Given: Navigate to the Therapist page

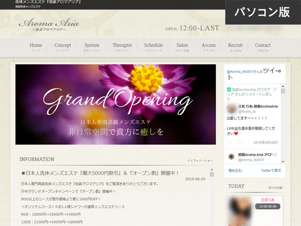Looking at the screenshot, I should (122, 47).
